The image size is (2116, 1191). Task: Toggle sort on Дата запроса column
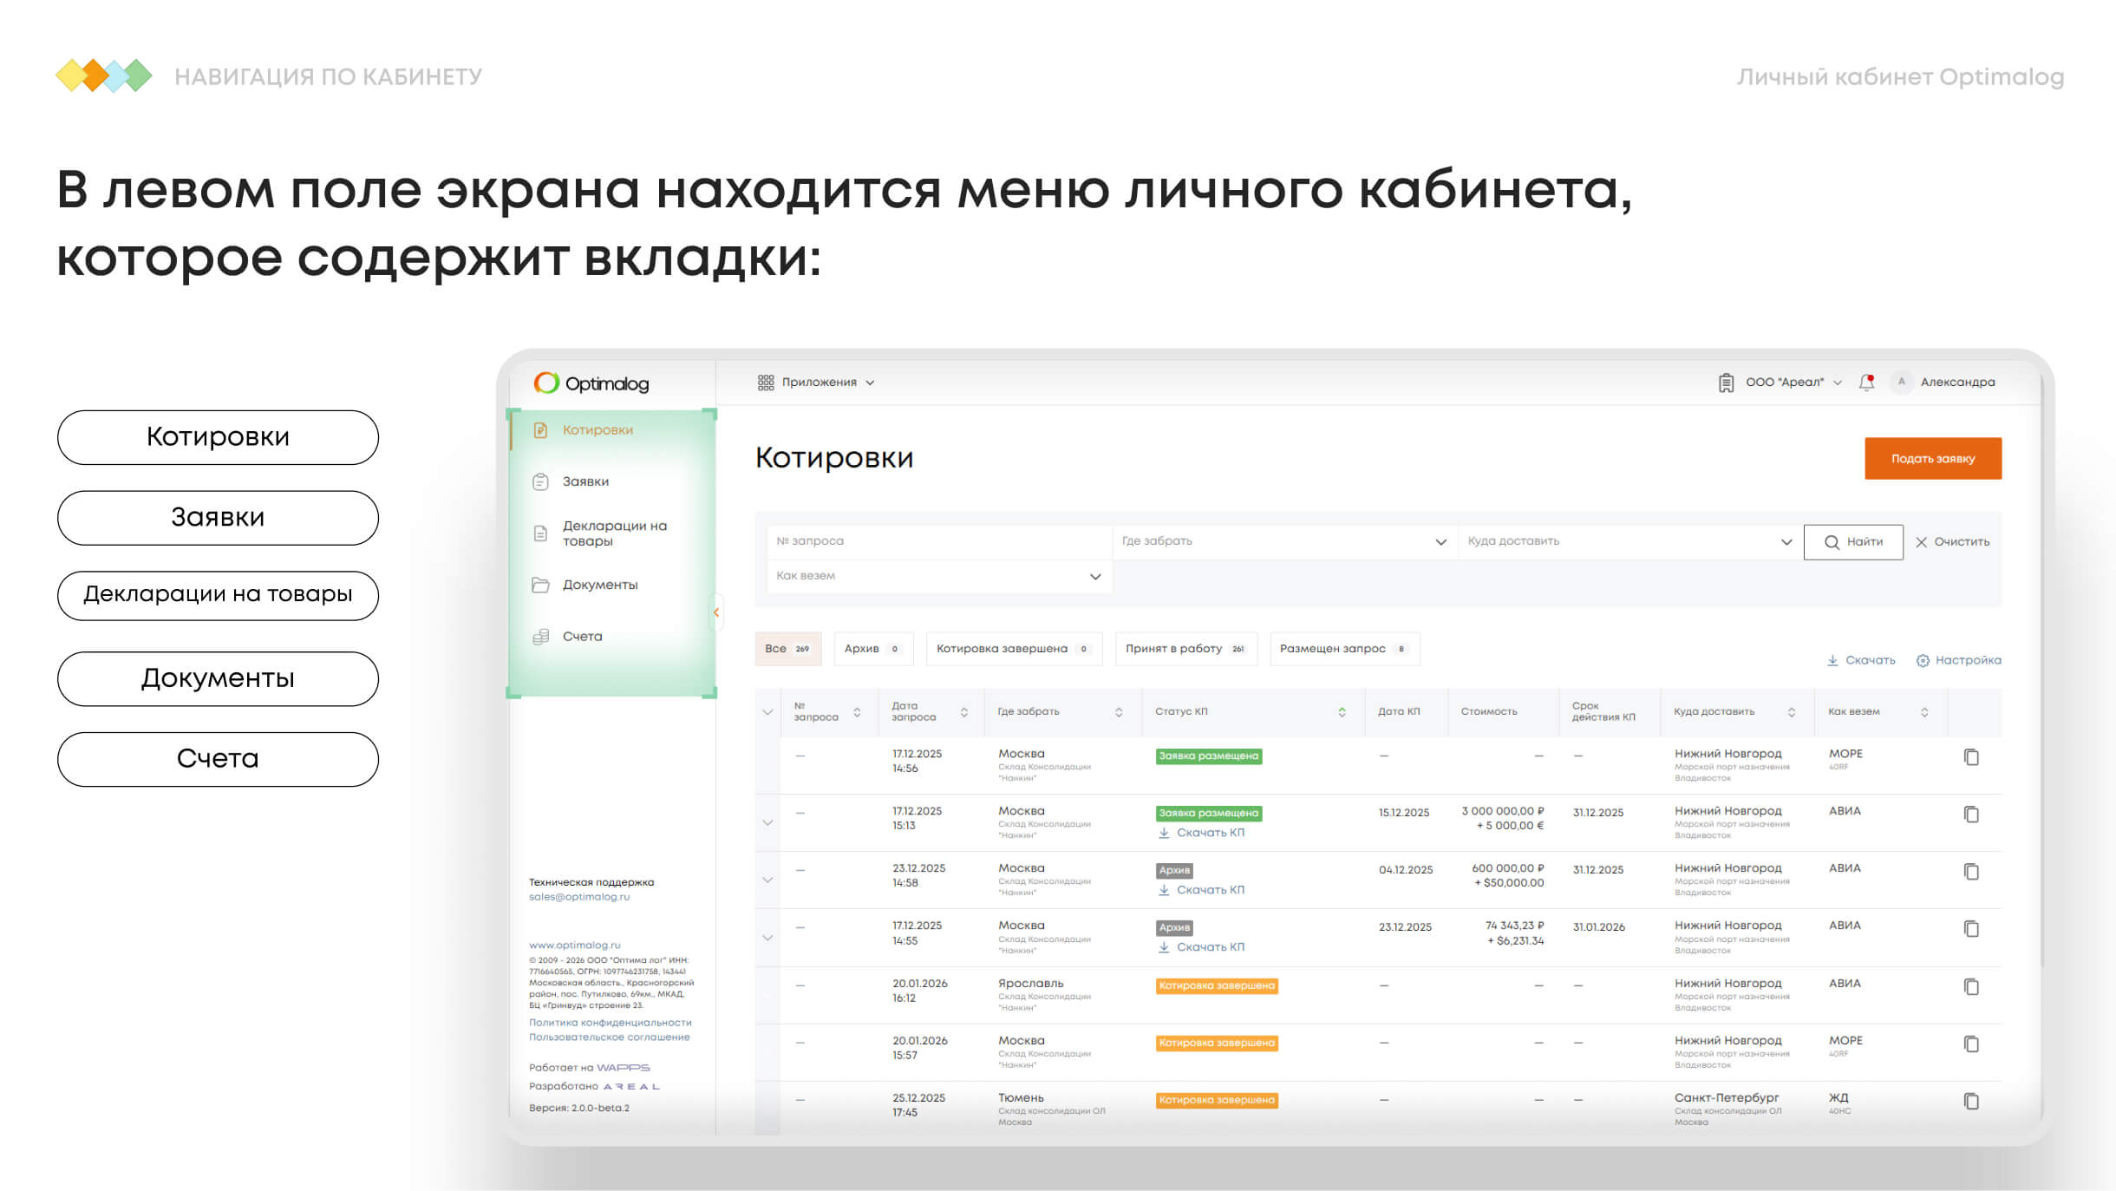coord(963,712)
